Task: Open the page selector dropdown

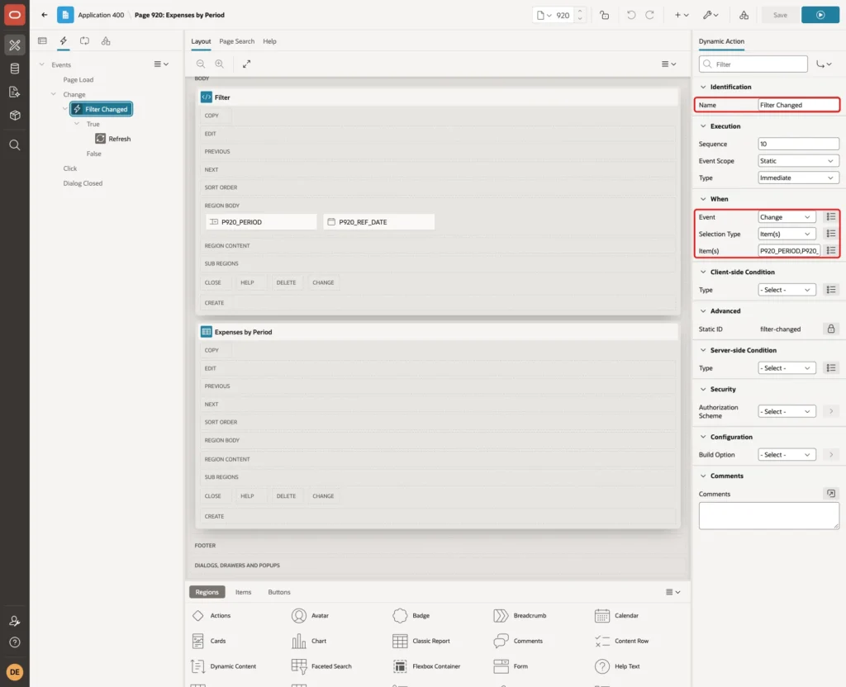Action: click(544, 15)
